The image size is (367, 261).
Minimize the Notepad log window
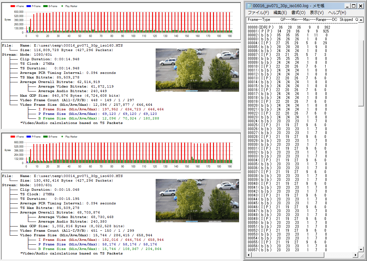[347, 6]
